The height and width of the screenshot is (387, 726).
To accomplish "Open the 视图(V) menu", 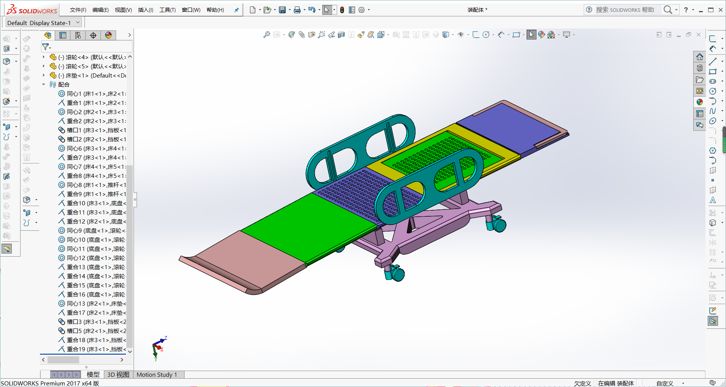I will coord(123,10).
